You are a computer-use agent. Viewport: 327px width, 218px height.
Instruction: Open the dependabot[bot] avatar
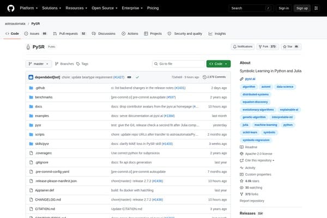click(31, 77)
